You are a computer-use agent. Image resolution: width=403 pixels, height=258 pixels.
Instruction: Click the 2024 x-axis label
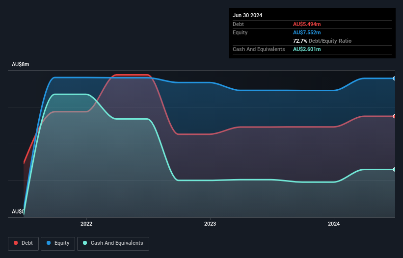pos(334,224)
